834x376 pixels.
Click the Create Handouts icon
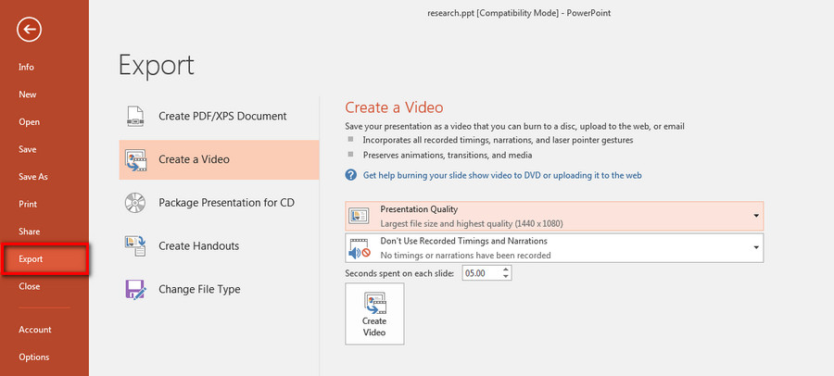tap(134, 245)
